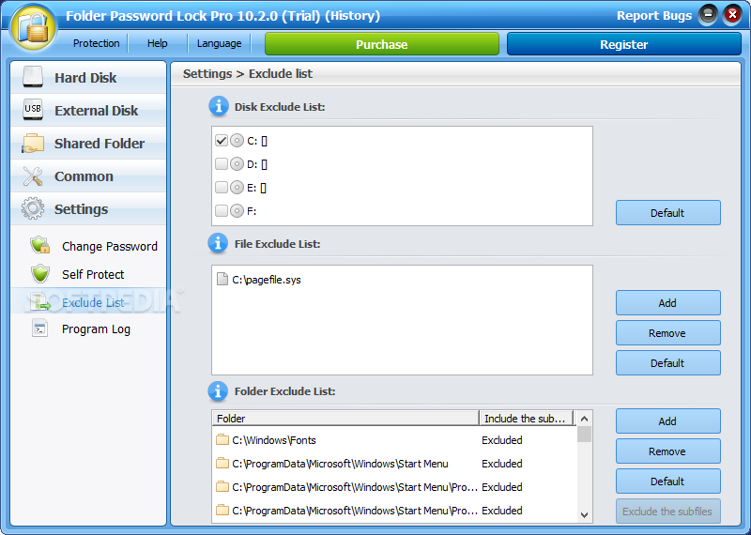751x535 pixels.
Task: Click the Shared Folder hand icon
Action: (x=33, y=144)
